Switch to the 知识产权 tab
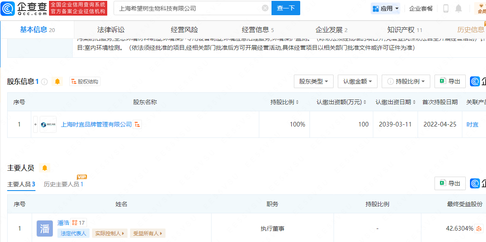 [x=405, y=30]
